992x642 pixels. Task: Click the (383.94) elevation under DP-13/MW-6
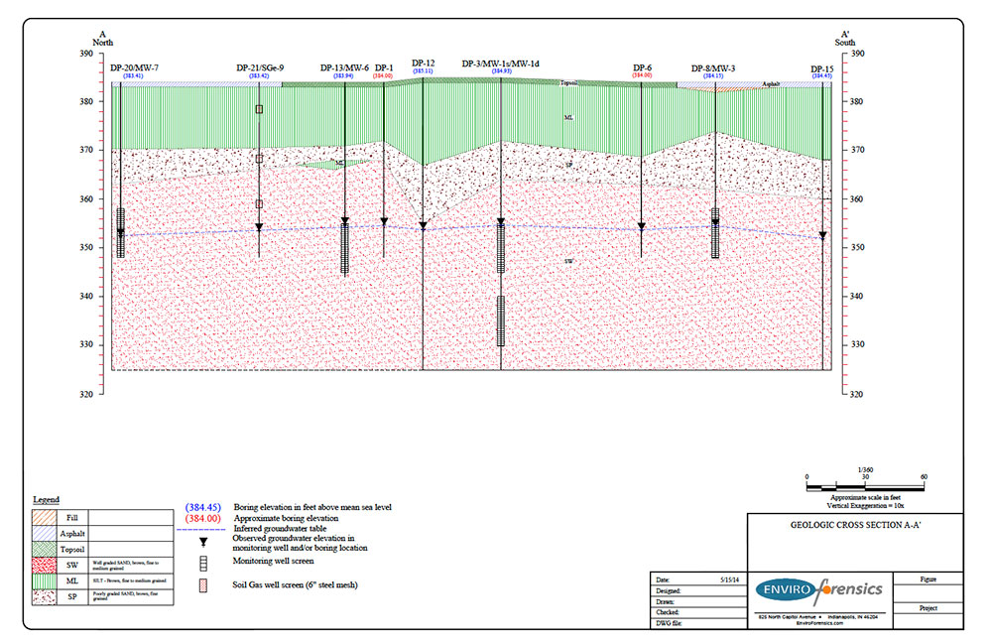(x=343, y=76)
